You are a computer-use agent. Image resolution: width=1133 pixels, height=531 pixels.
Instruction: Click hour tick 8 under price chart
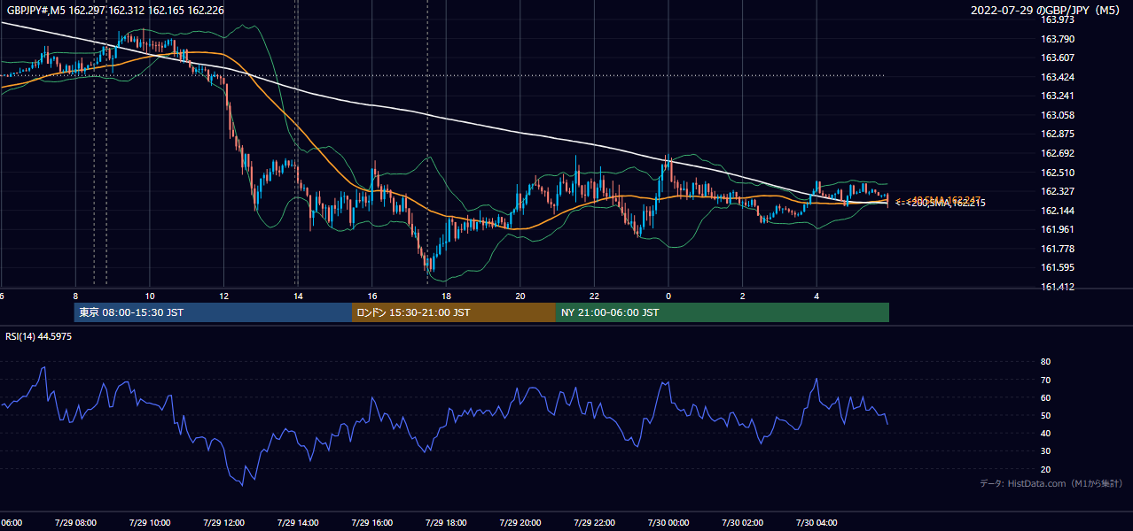[75, 296]
